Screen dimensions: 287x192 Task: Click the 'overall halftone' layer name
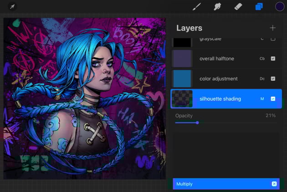(217, 59)
